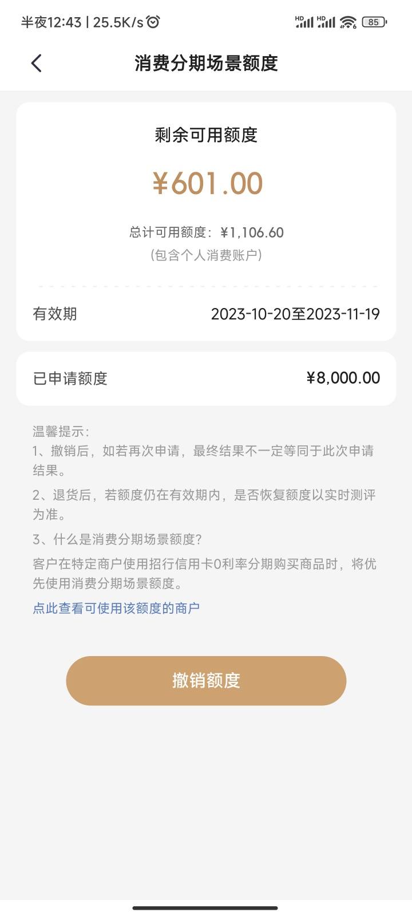Screen dimensions: 412x916
Task: Tap the ¥601.00 remaining quota amount
Action: point(207,184)
